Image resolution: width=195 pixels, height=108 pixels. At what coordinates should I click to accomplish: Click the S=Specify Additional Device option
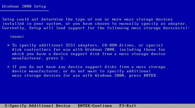pos(37,106)
